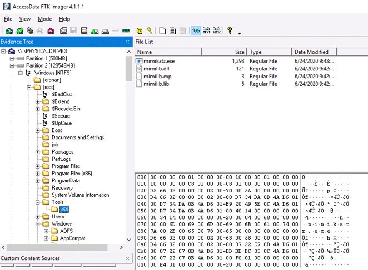Select mimilib.exp in the file list
Image resolution: width=368 pixels, height=270 pixels.
pyautogui.click(x=157, y=77)
